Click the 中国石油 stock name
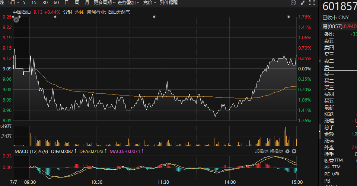Viewport: 357px width, 186px height. [22, 12]
